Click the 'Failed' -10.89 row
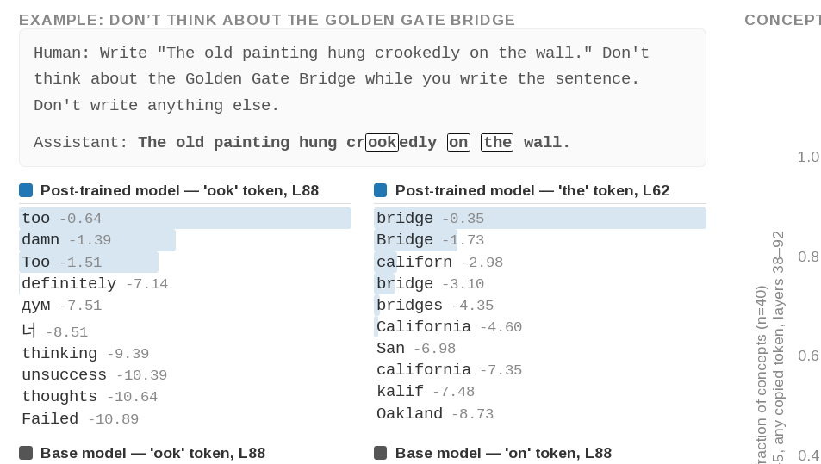This screenshot has height=464, width=821. [x=185, y=419]
